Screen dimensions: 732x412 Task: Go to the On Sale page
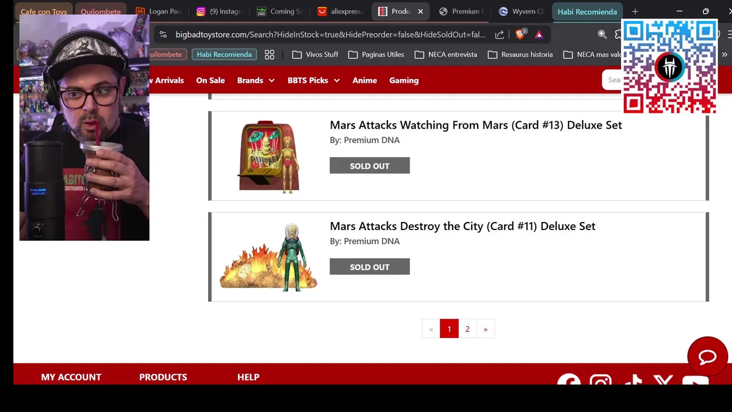click(210, 80)
